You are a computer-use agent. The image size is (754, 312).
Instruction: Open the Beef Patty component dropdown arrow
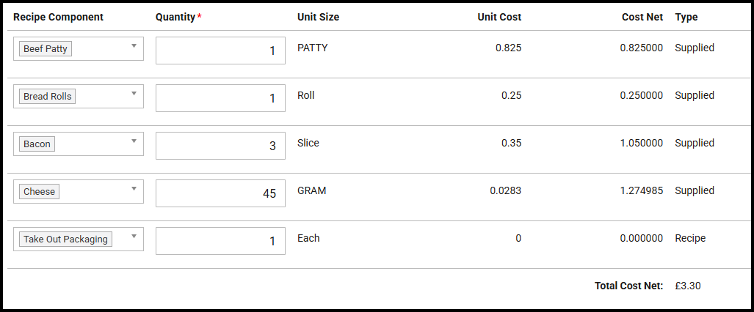[134, 45]
